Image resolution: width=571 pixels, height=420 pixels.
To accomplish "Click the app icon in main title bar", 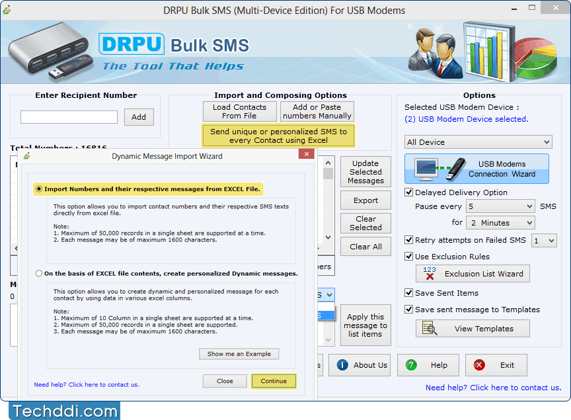I will [7, 10].
